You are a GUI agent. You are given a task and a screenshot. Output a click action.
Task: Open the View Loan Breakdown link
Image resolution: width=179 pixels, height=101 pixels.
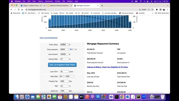pyautogui.click(x=48, y=38)
